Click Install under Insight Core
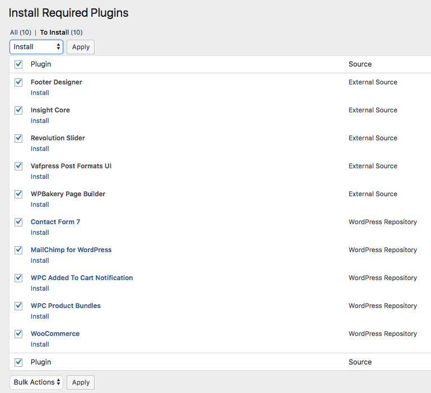The height and width of the screenshot is (393, 431). coord(40,121)
